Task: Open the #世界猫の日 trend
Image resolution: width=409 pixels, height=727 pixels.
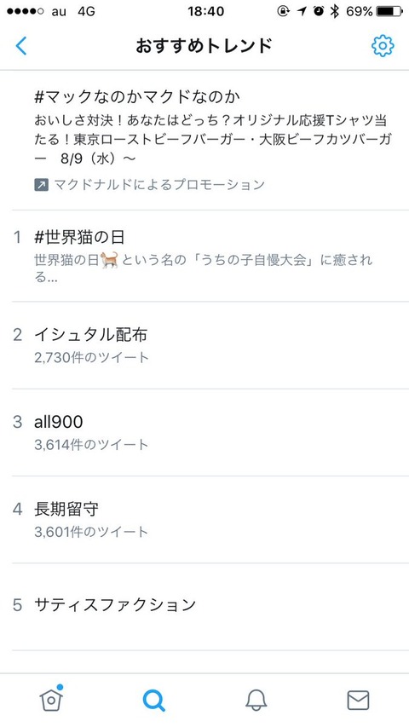Action: click(x=204, y=256)
